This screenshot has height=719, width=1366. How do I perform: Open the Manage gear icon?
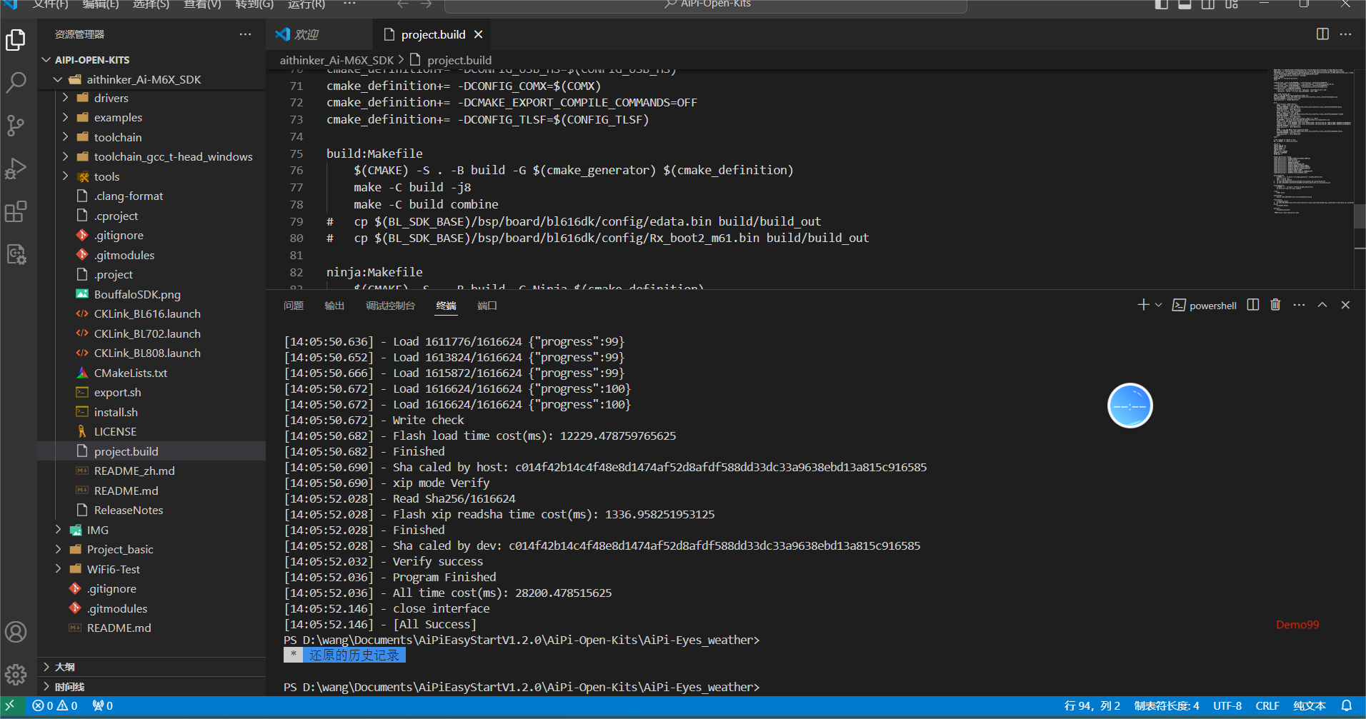point(16,674)
